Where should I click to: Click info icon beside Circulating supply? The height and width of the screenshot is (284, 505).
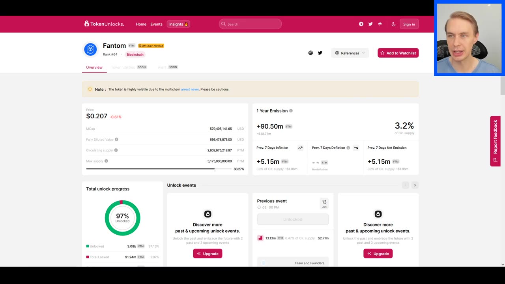pos(116,150)
